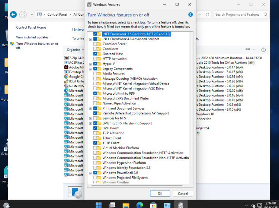Open the Organize dropdown menu
The image size is (279, 208).
pyautogui.click(x=75, y=50)
